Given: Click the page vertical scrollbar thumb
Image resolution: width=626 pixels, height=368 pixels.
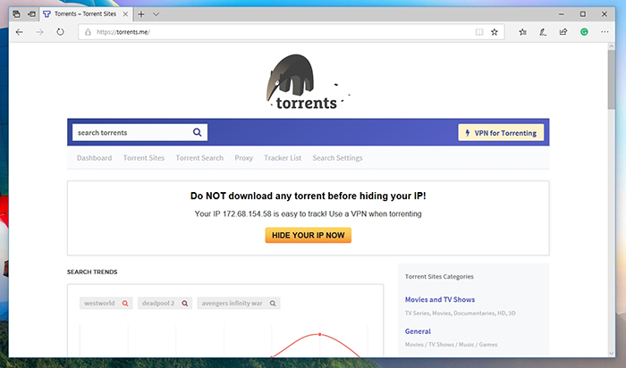Looking at the screenshot, I should [x=611, y=79].
